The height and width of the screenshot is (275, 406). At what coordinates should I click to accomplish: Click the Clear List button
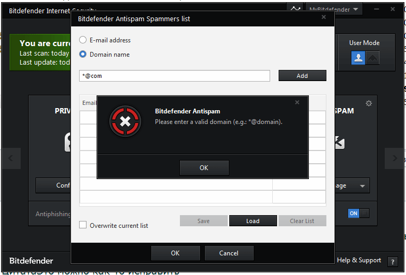302,221
